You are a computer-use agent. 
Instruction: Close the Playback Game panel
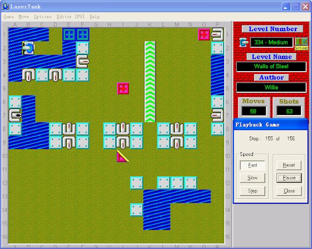289,191
